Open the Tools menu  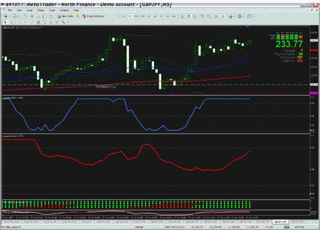coord(52,10)
